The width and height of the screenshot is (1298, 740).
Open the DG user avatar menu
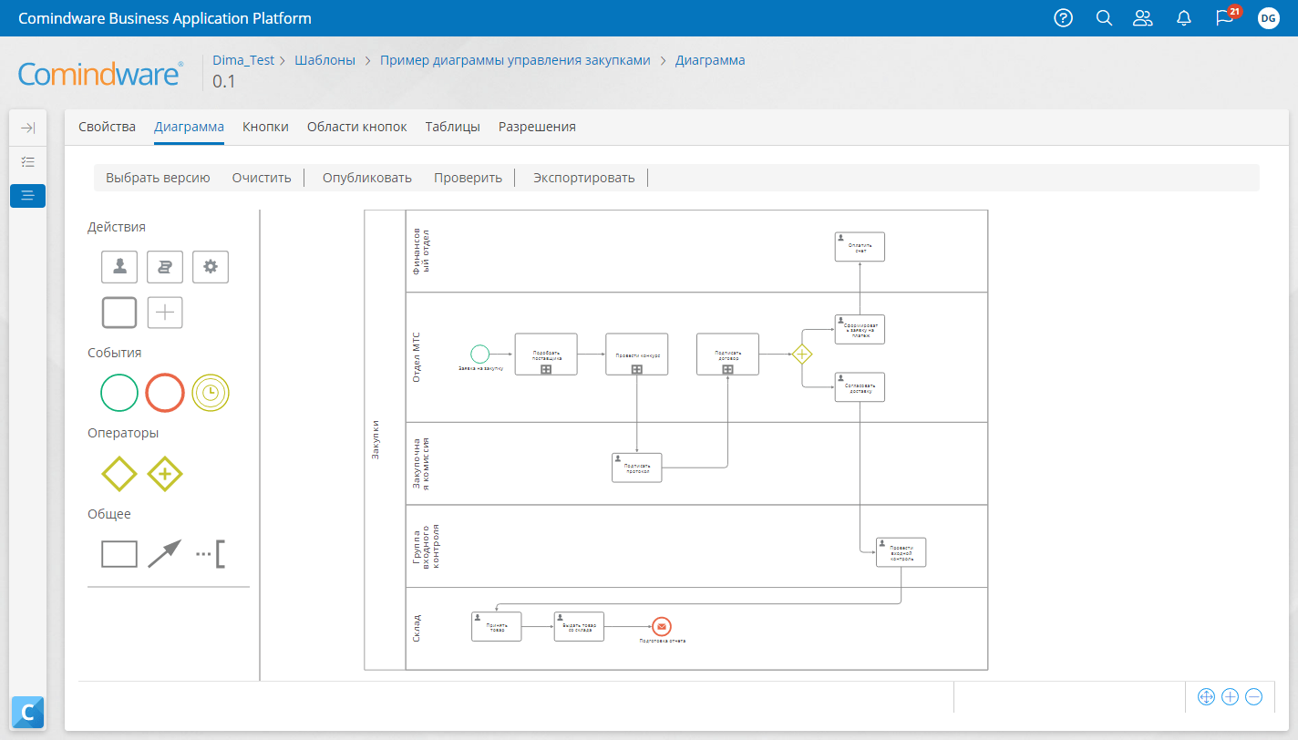click(x=1268, y=18)
